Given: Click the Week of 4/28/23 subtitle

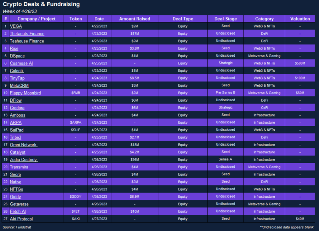Looking at the screenshot, I should click(x=20, y=12).
